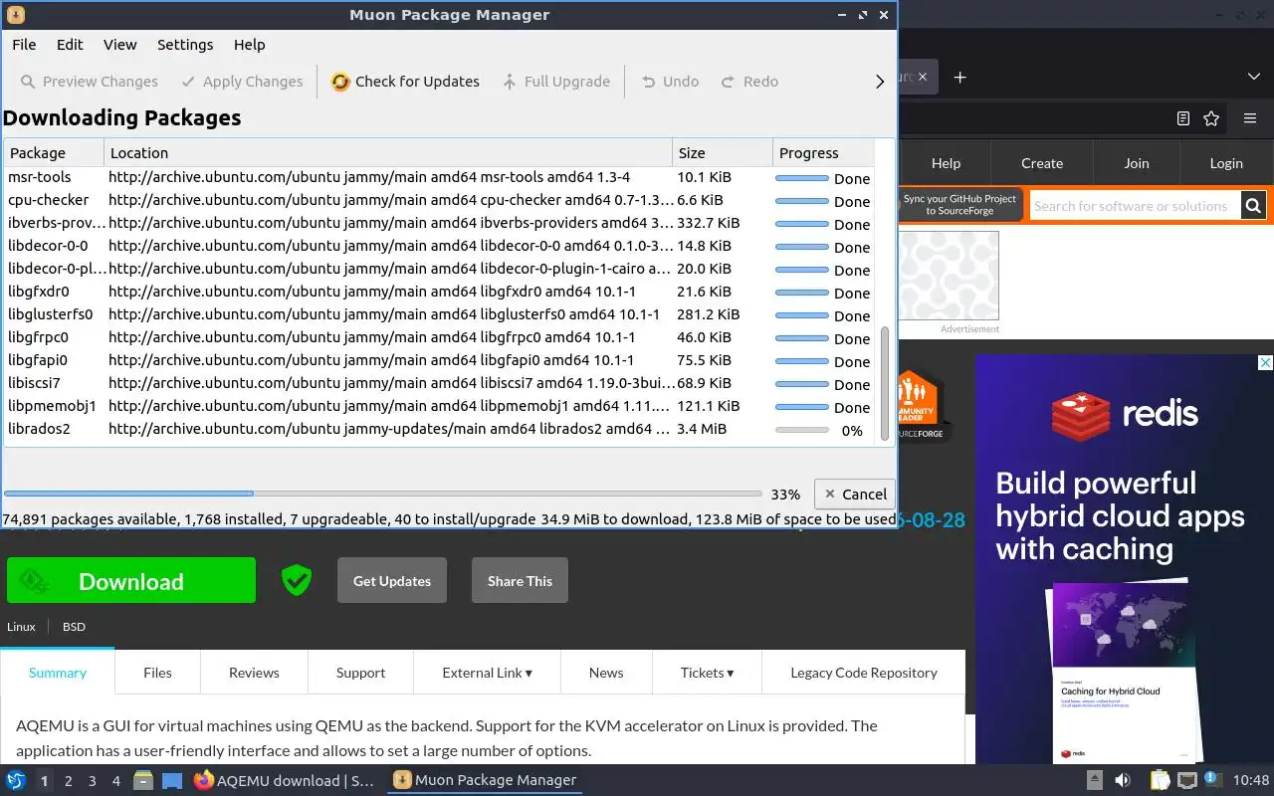
Task: Click Check for Updates in Muon toolbar
Action: pyautogui.click(x=405, y=82)
